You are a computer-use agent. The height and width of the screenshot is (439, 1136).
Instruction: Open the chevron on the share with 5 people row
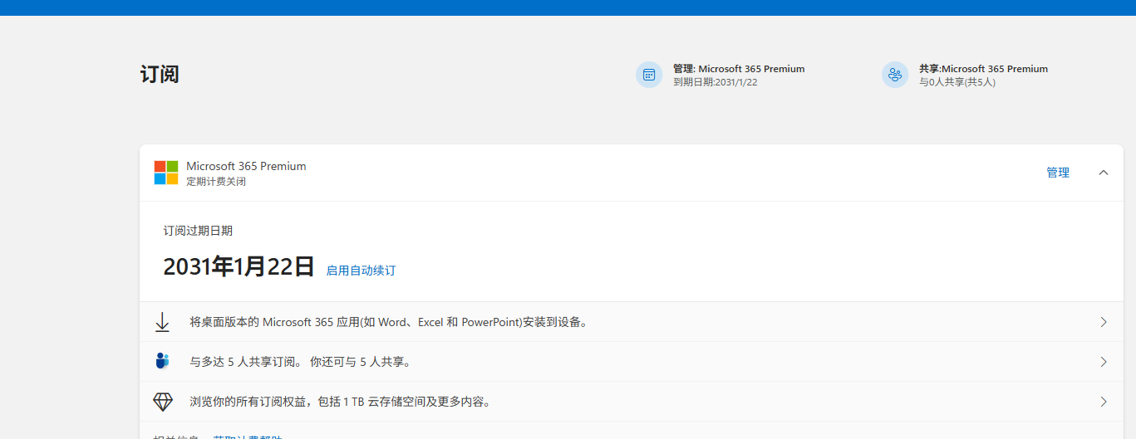1104,362
